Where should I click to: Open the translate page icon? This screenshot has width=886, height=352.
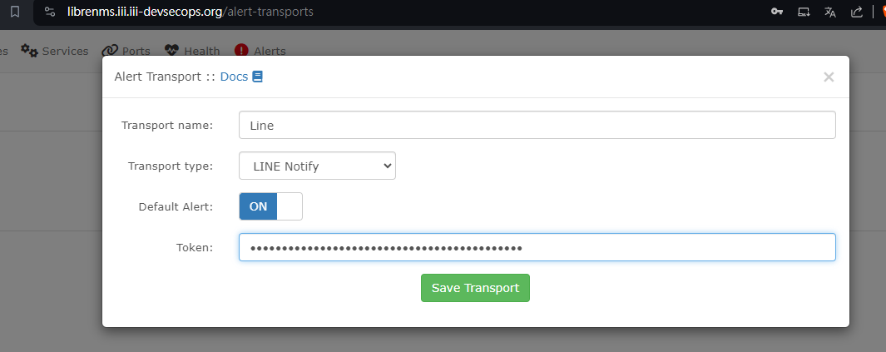[830, 12]
